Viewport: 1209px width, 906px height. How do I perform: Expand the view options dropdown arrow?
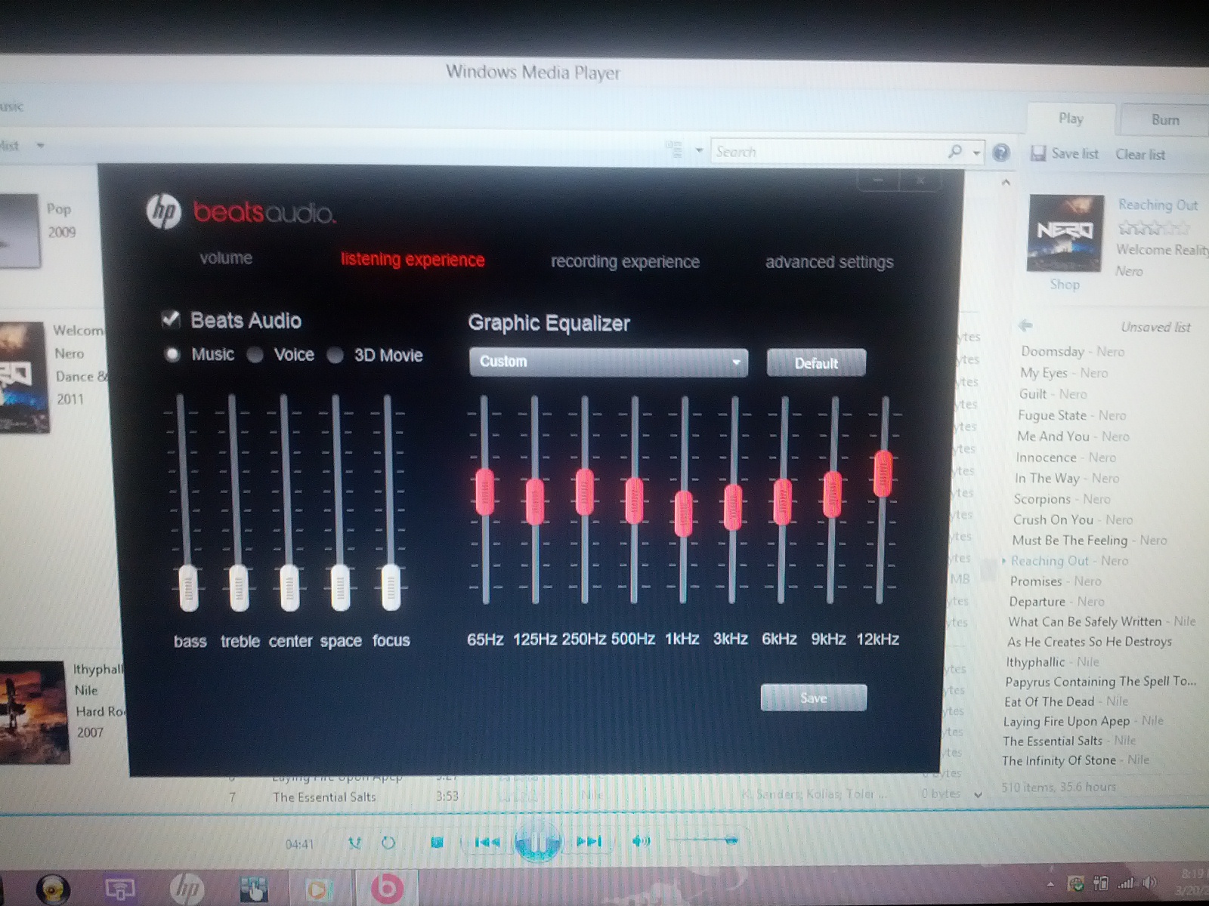[699, 150]
